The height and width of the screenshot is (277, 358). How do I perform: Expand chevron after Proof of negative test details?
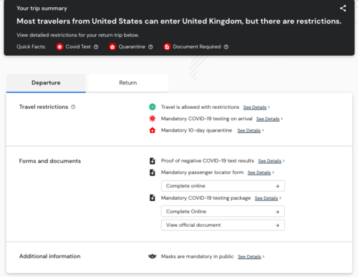point(284,161)
